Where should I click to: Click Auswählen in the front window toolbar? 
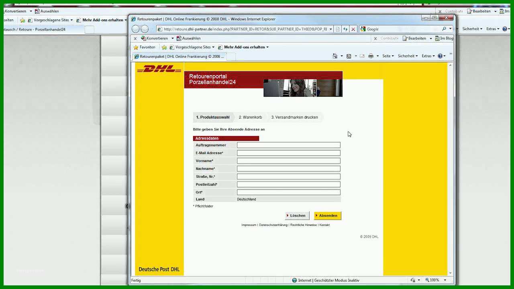click(188, 38)
